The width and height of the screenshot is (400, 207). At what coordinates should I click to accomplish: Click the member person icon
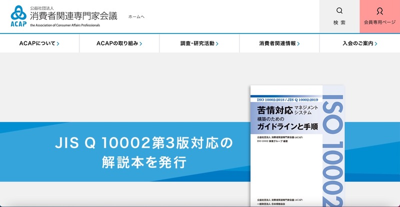point(379,11)
